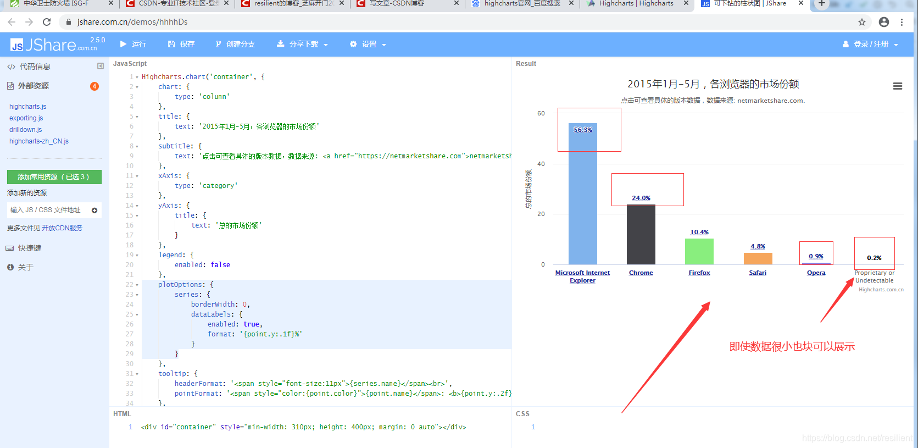Select highcharts.js resource link

tap(27, 107)
